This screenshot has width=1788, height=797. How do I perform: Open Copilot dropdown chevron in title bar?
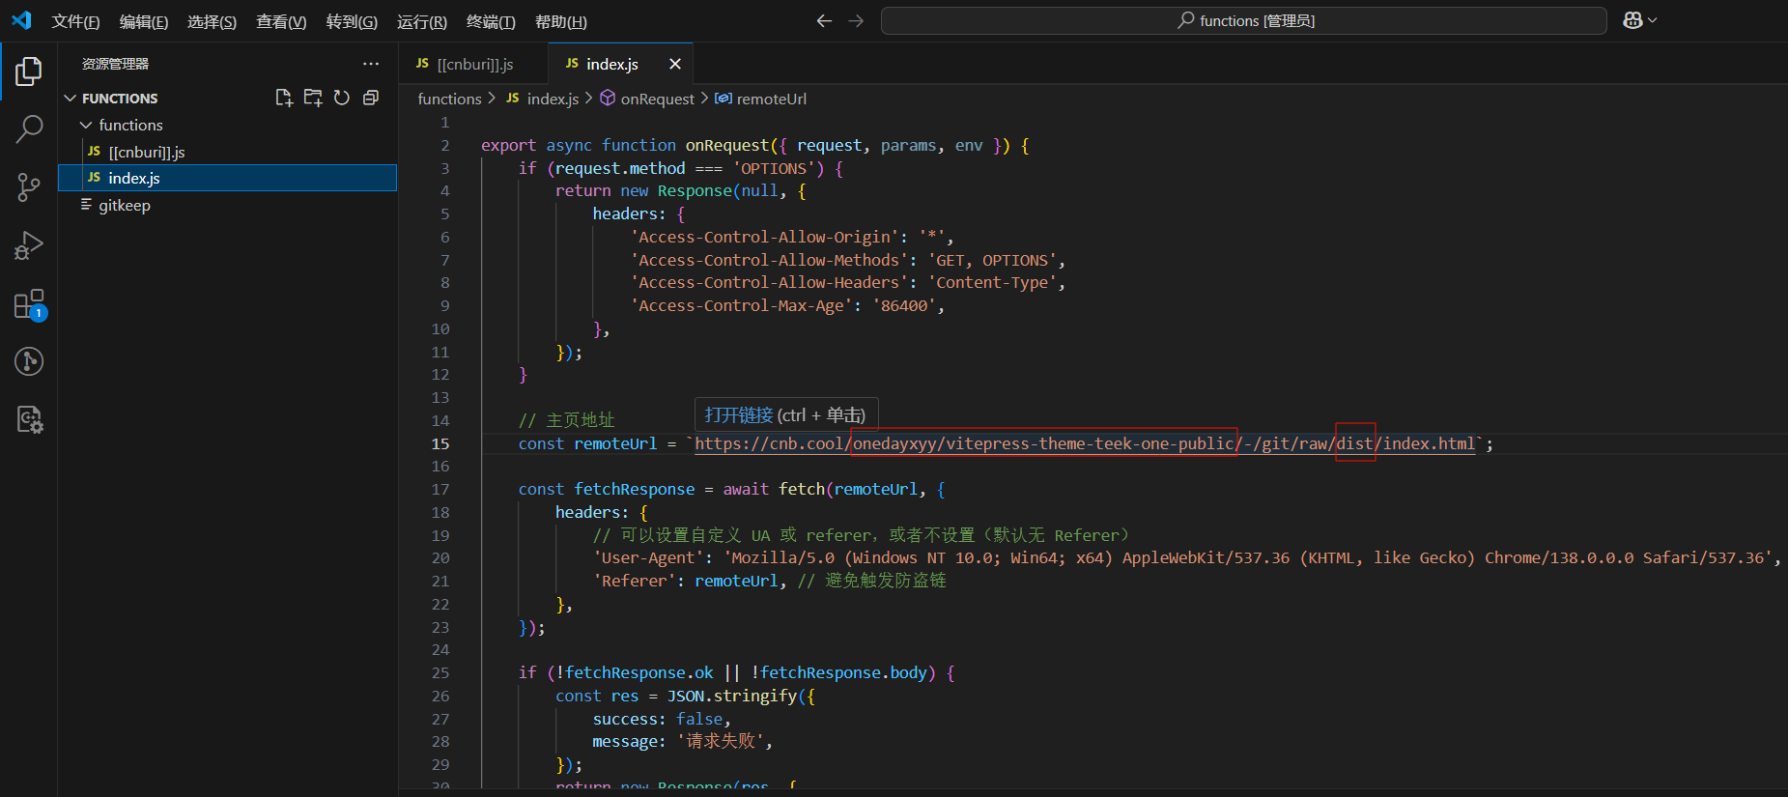coord(1653,20)
